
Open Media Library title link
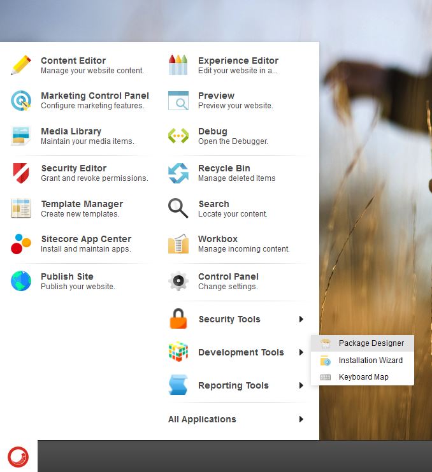click(71, 132)
